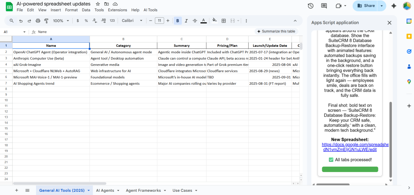Open the three-dot more toolbar options
Viewport: 414px width, 195px height.
[x=246, y=21]
